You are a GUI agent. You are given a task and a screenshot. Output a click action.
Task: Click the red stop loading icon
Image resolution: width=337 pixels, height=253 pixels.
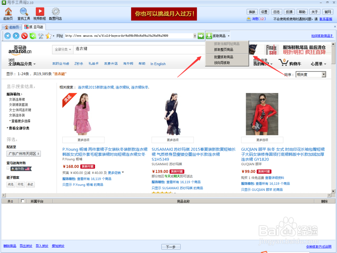pyautogui.click(x=24, y=36)
